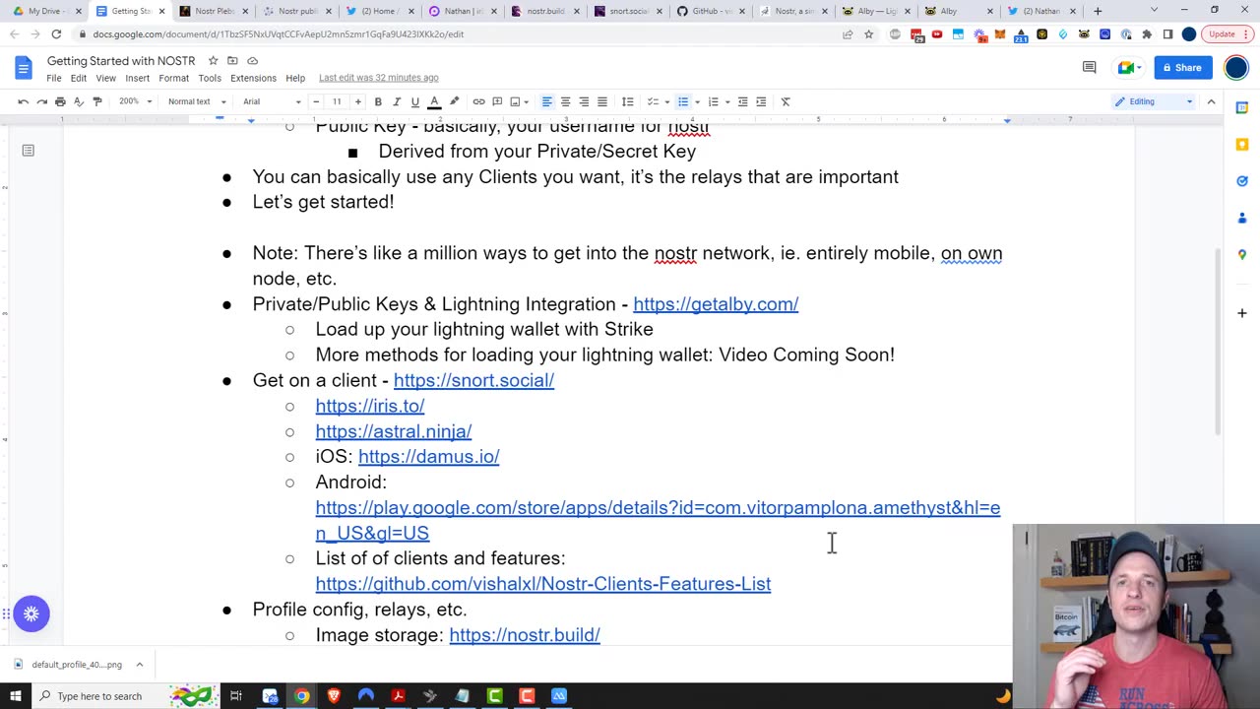Toggle the bulleted list format
The height and width of the screenshot is (709, 1260).
pyautogui.click(x=683, y=101)
